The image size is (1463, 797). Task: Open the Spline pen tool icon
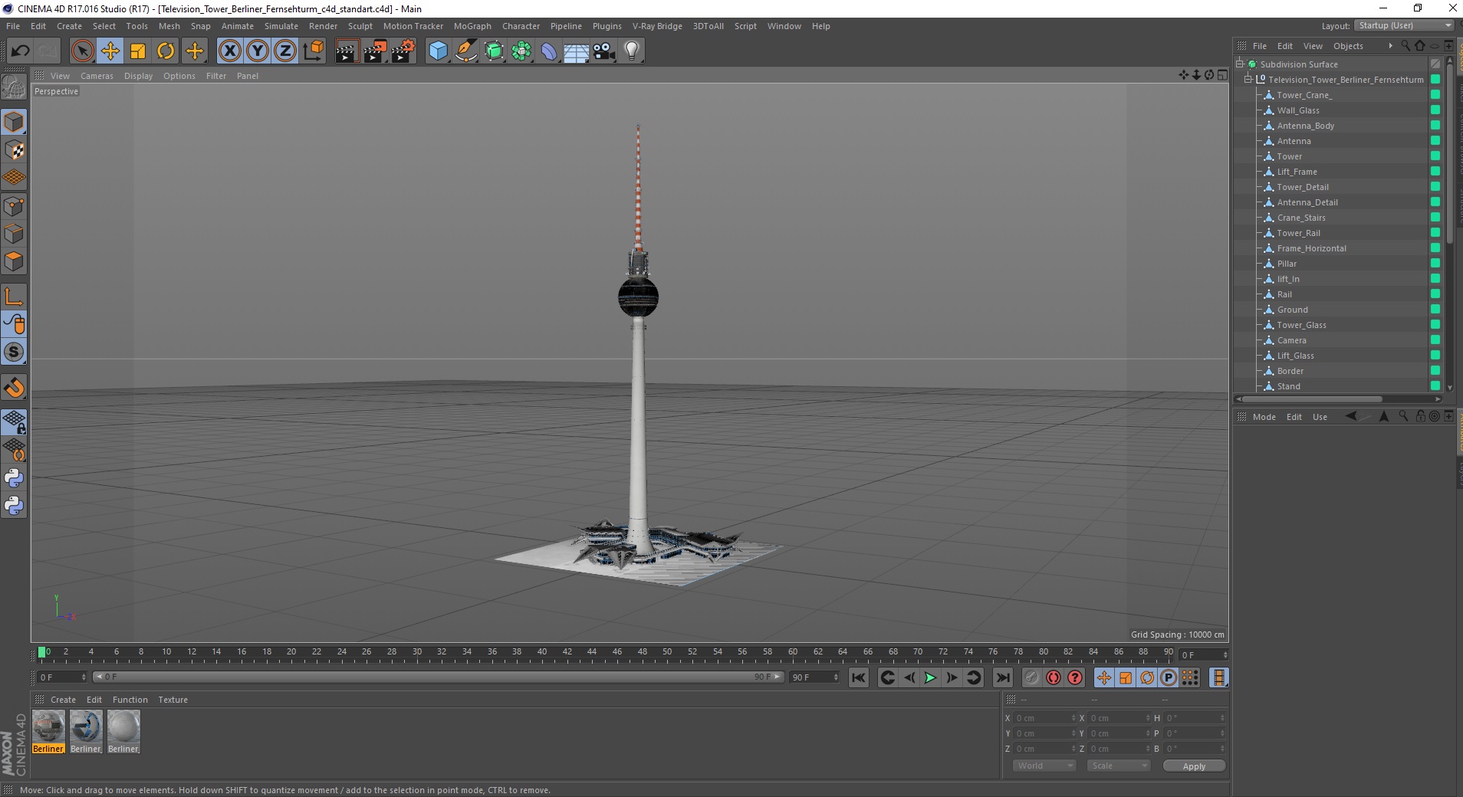(x=466, y=51)
